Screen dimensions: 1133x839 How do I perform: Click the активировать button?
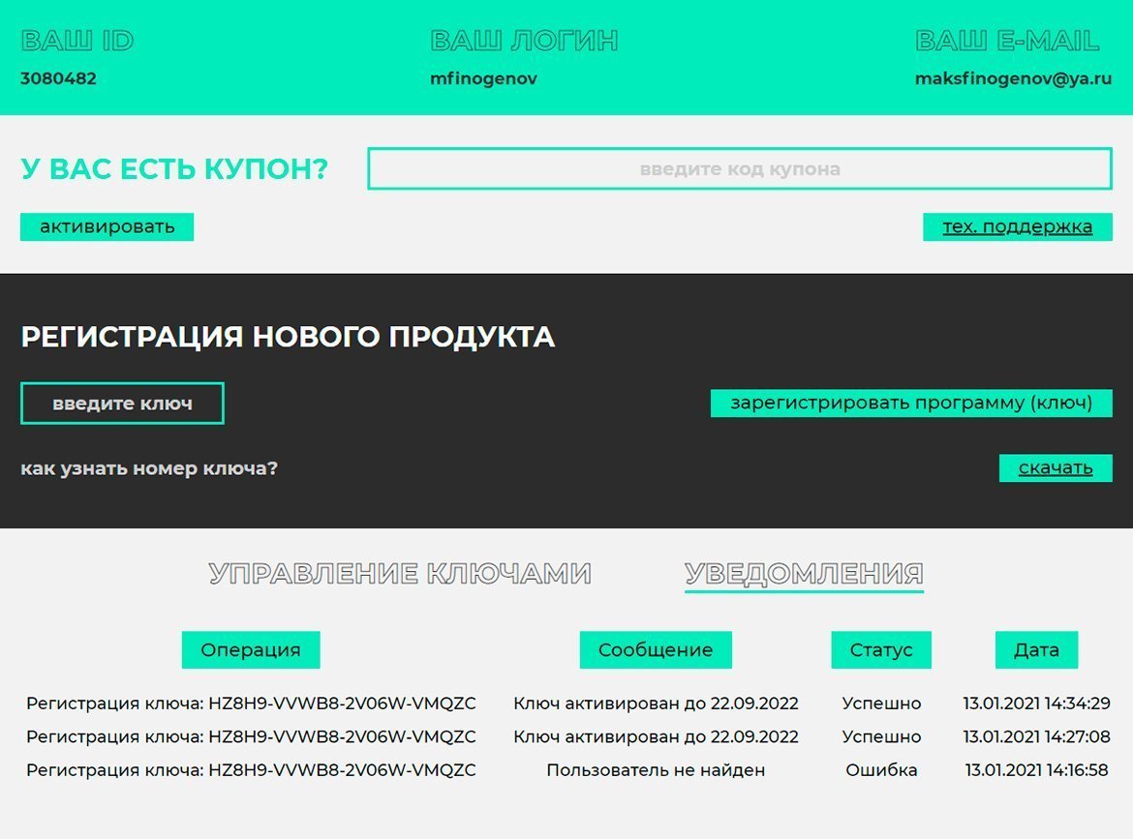click(107, 226)
